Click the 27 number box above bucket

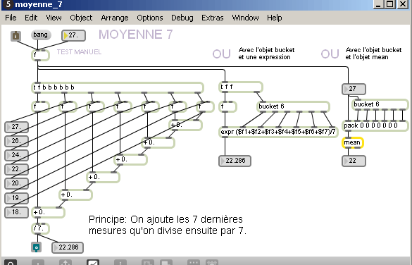[x=354, y=89]
